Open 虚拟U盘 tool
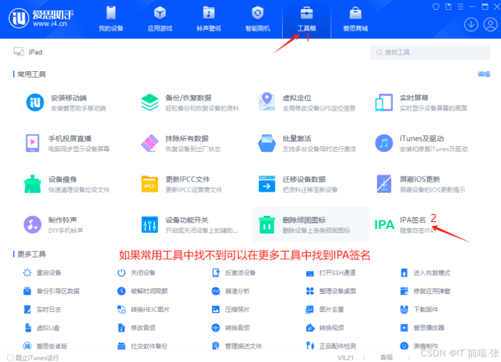Screen dimensions: 501x362 [42, 328]
